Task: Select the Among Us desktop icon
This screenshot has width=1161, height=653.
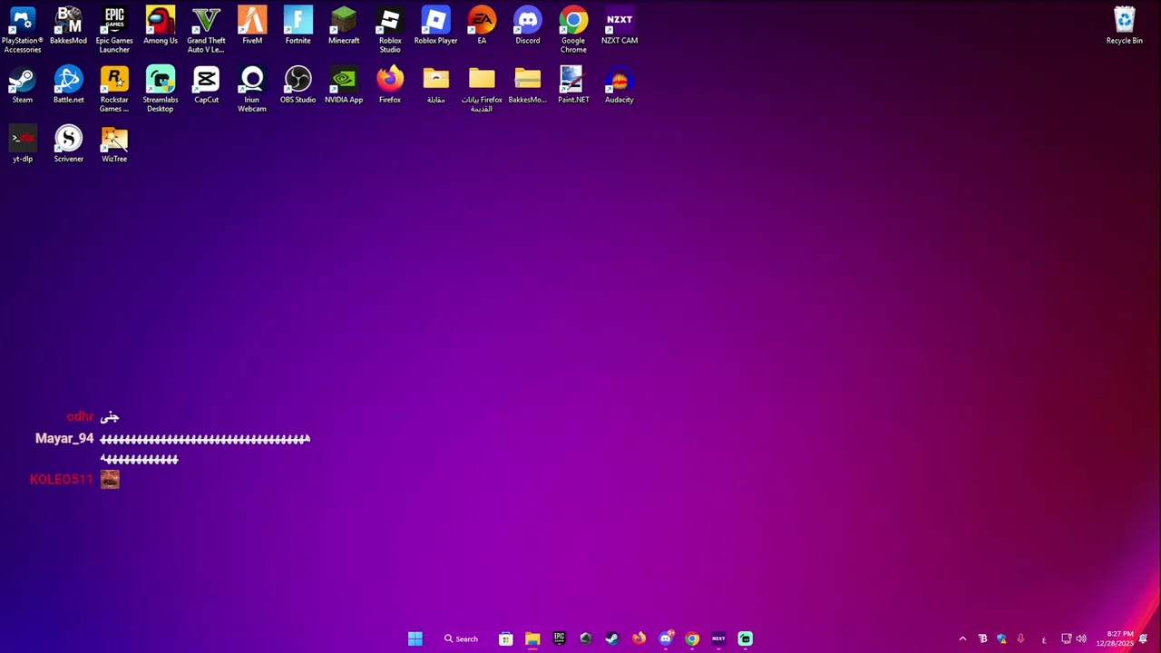Action: click(x=161, y=25)
